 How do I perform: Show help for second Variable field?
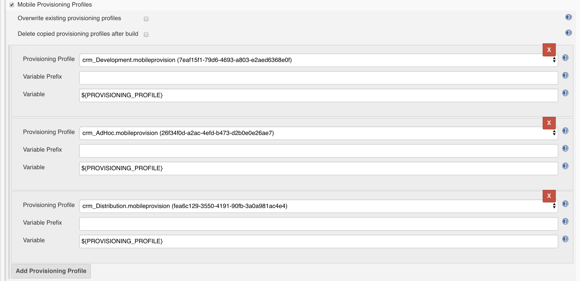[565, 166]
